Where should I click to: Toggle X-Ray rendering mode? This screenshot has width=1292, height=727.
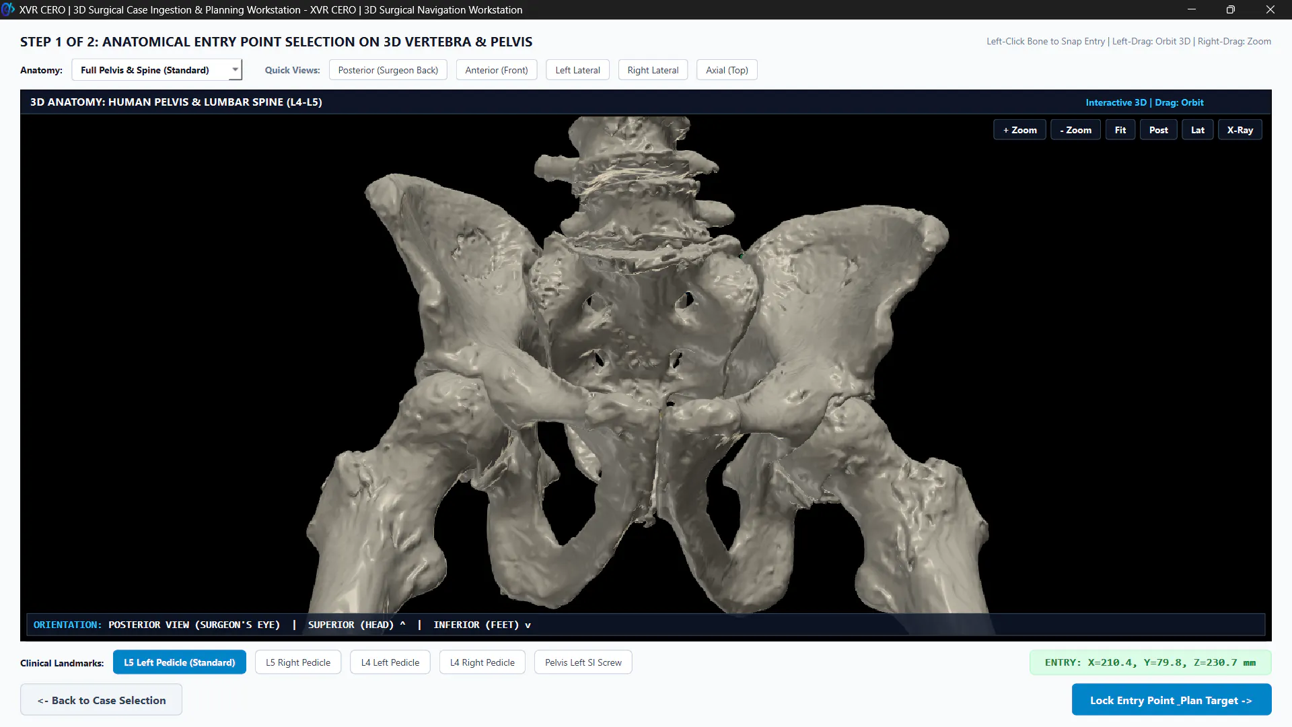coord(1240,130)
